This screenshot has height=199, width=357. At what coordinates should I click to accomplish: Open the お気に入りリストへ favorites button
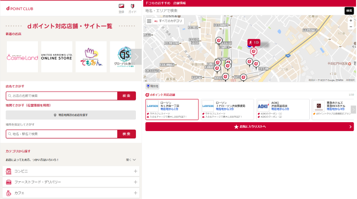coord(250,127)
